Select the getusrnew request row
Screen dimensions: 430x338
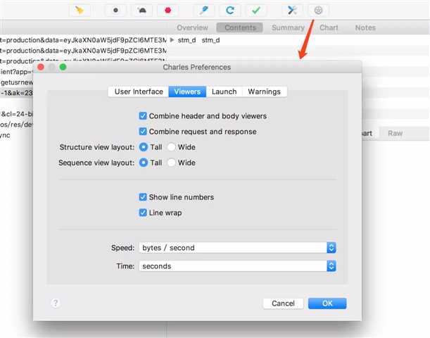point(16,82)
